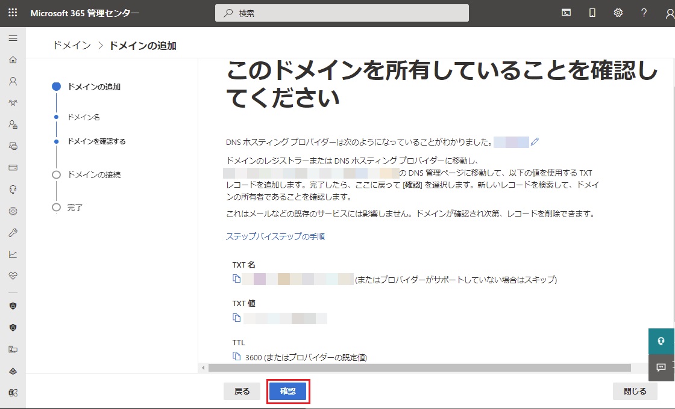Click the 検索 search field
This screenshot has width=675, height=409.
[x=342, y=13]
